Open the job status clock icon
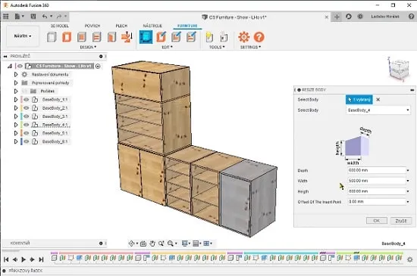Viewport: 417px width, 276px height. point(349,17)
